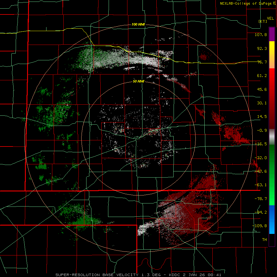
Task: Click the 100 NMI range ring label
Action: pos(138,24)
